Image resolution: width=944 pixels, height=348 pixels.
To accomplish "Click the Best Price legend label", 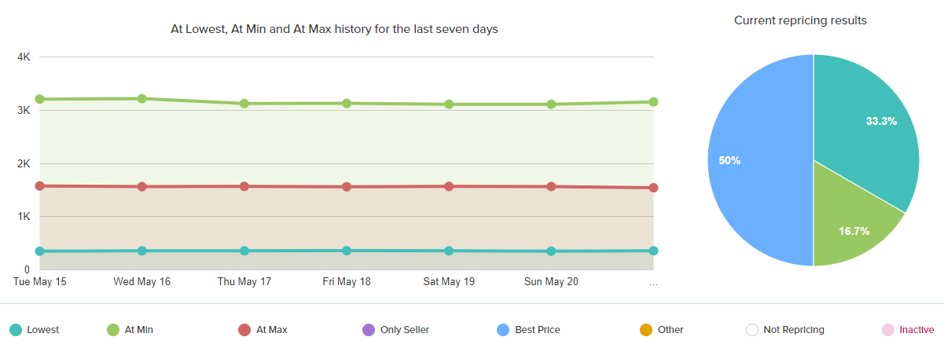I will (538, 330).
